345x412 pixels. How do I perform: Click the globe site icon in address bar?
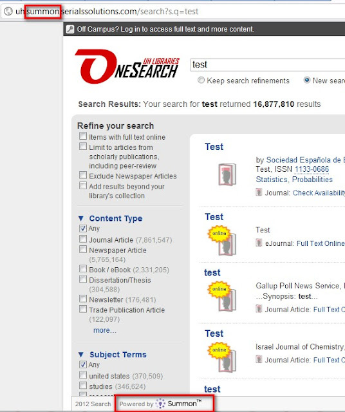click(8, 12)
